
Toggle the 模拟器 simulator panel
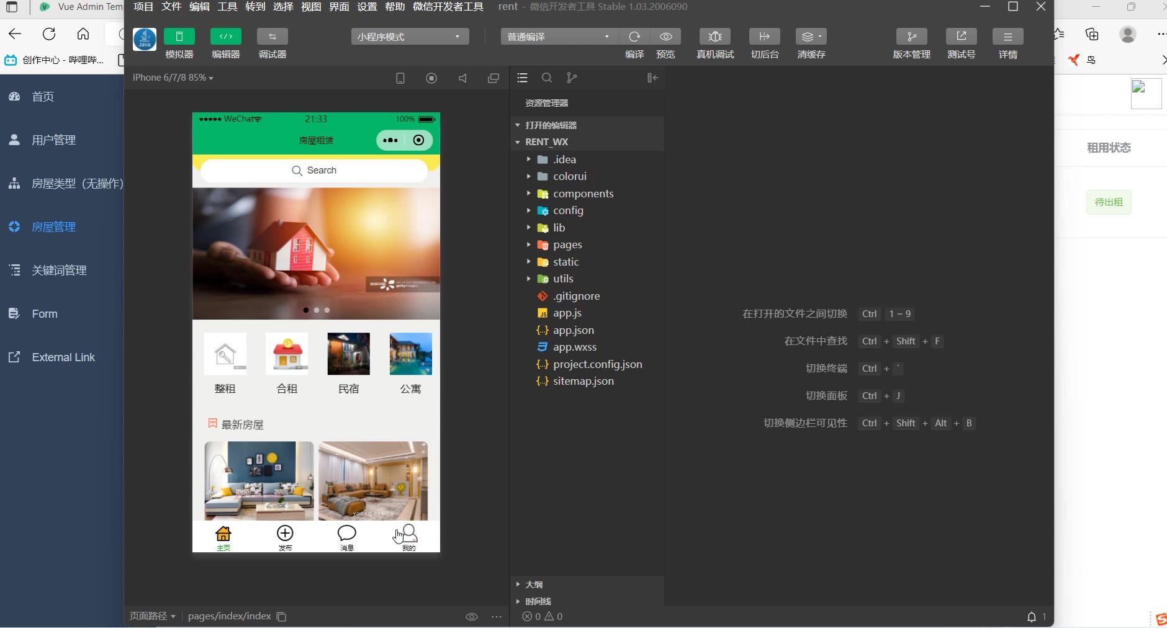(x=179, y=37)
